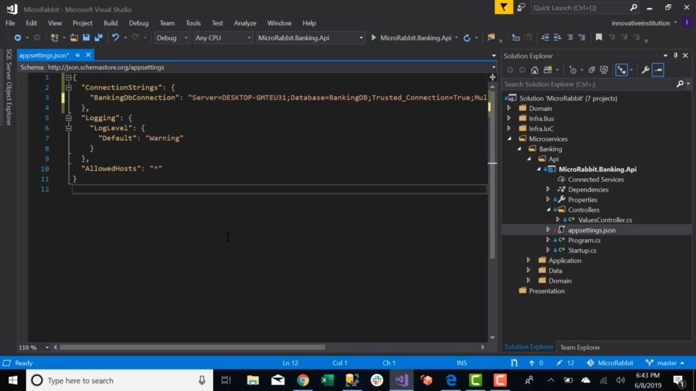This screenshot has height=391, width=696.
Task: Open Google Chrome from the taskbar
Action: click(303, 381)
